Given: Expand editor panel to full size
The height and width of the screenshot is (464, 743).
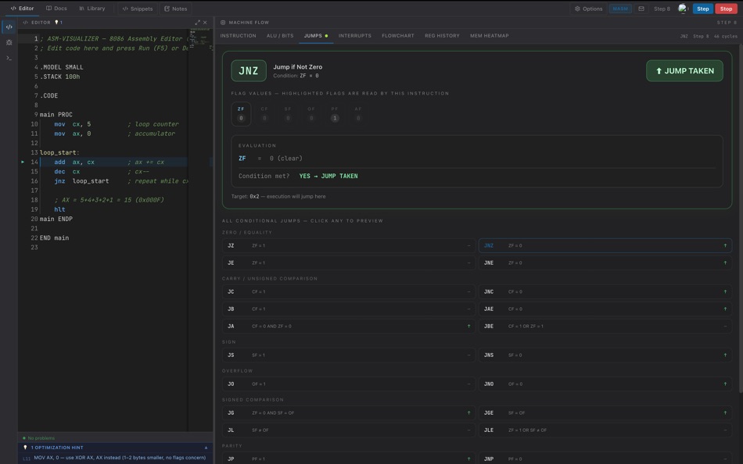Looking at the screenshot, I should pos(197,22).
